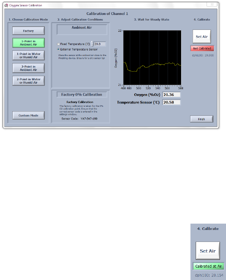Click the Calibration of Channel 1 title
The width and height of the screenshot is (226, 280).
pos(107,14)
